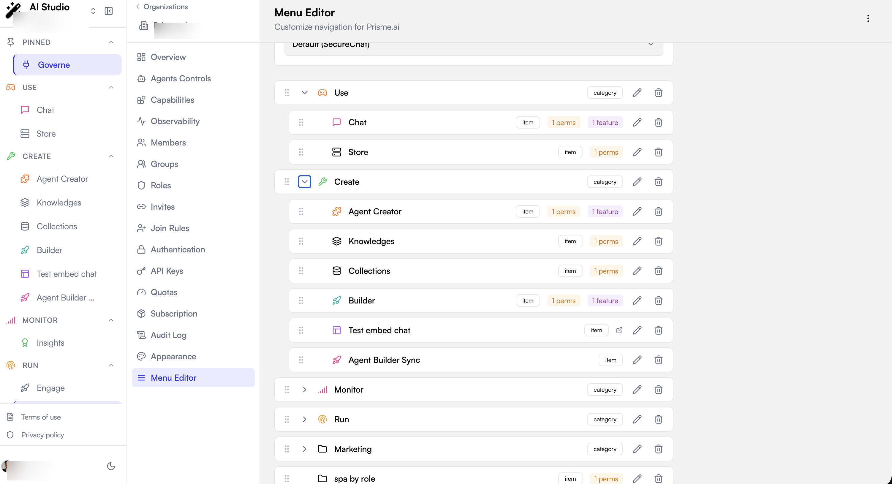Open Governe in pinned sidebar
892x484 pixels.
pyautogui.click(x=67, y=65)
